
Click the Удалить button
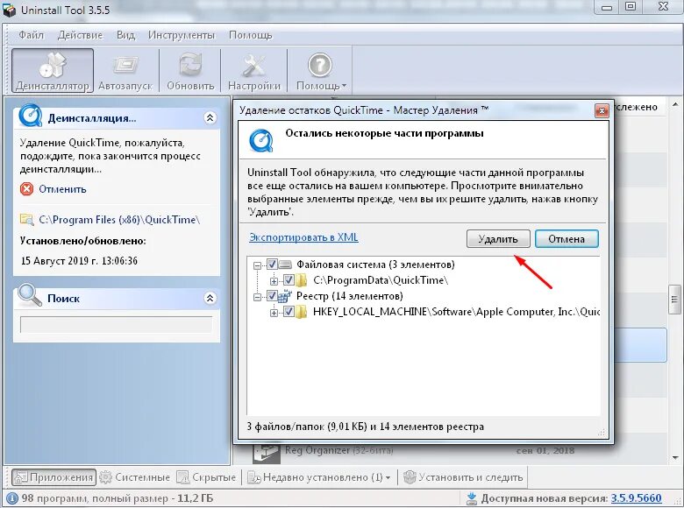[x=498, y=239]
